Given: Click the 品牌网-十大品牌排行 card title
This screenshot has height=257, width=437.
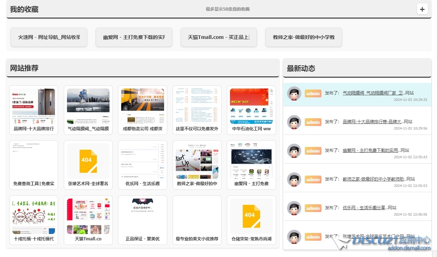Looking at the screenshot, I should point(34,129).
